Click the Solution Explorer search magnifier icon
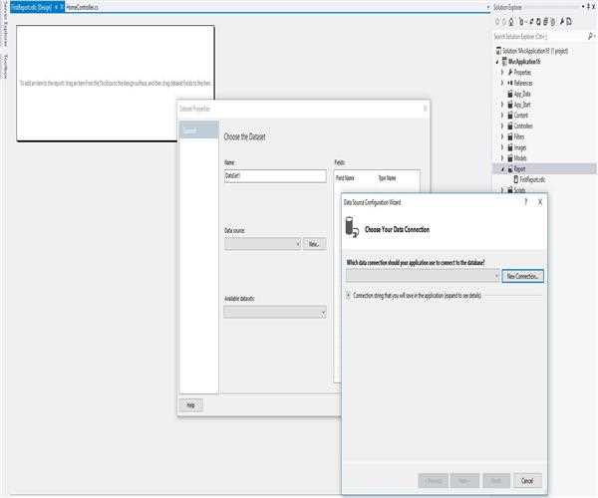Screen dimensions: 598x498 coord(590,36)
